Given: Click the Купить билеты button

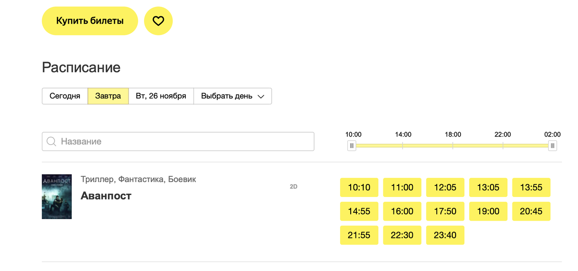Looking at the screenshot, I should click(x=90, y=21).
